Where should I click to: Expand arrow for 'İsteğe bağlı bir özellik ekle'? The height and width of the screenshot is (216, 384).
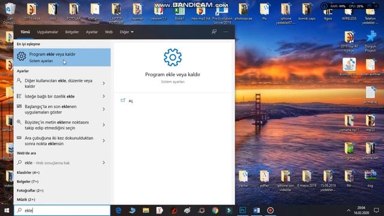[104, 96]
